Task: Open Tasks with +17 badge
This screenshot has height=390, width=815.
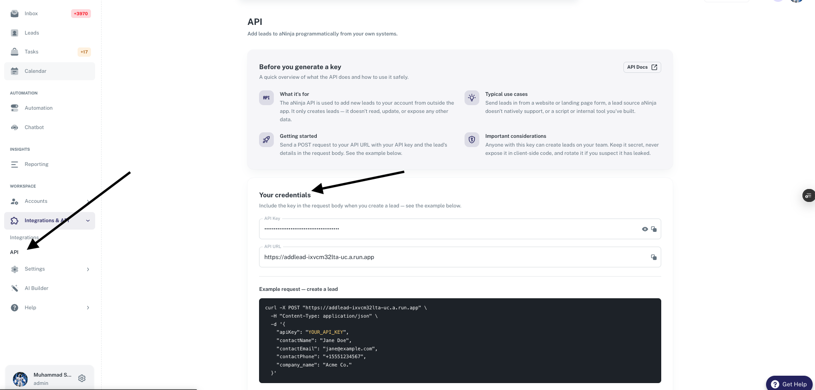Action: (x=50, y=52)
